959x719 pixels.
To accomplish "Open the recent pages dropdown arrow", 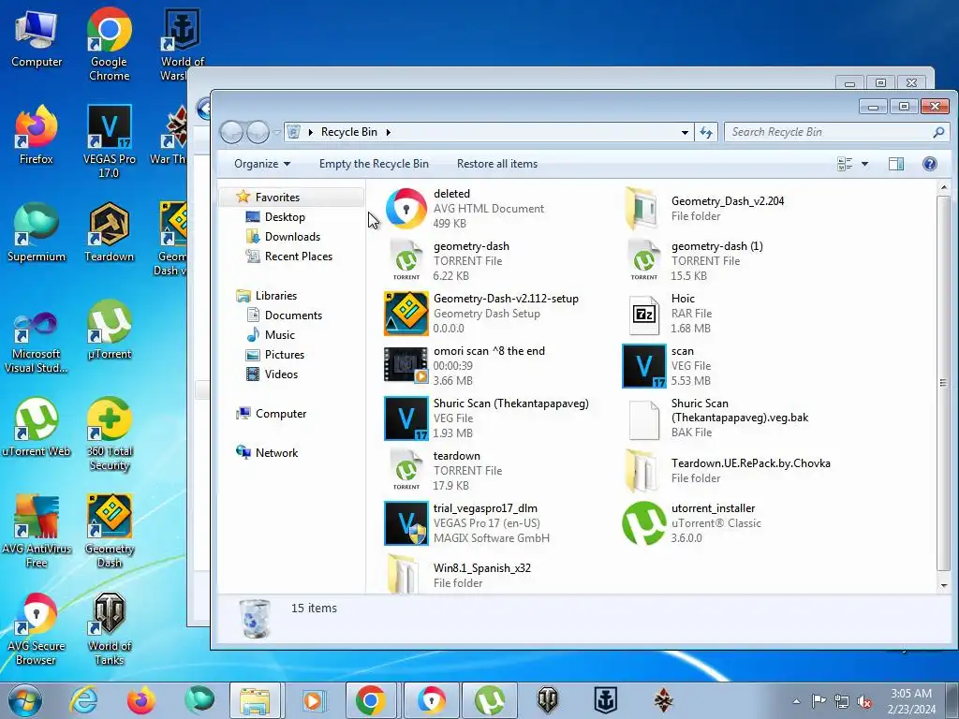I will coord(276,132).
